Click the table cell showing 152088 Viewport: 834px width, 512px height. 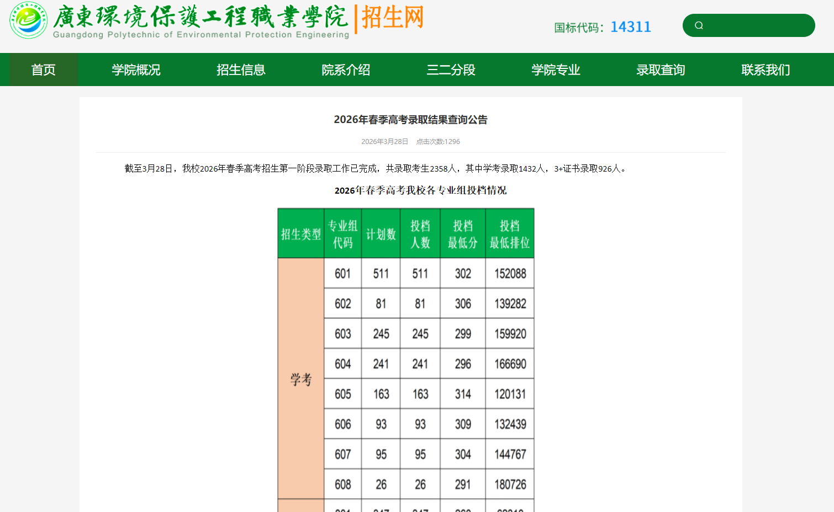click(509, 273)
